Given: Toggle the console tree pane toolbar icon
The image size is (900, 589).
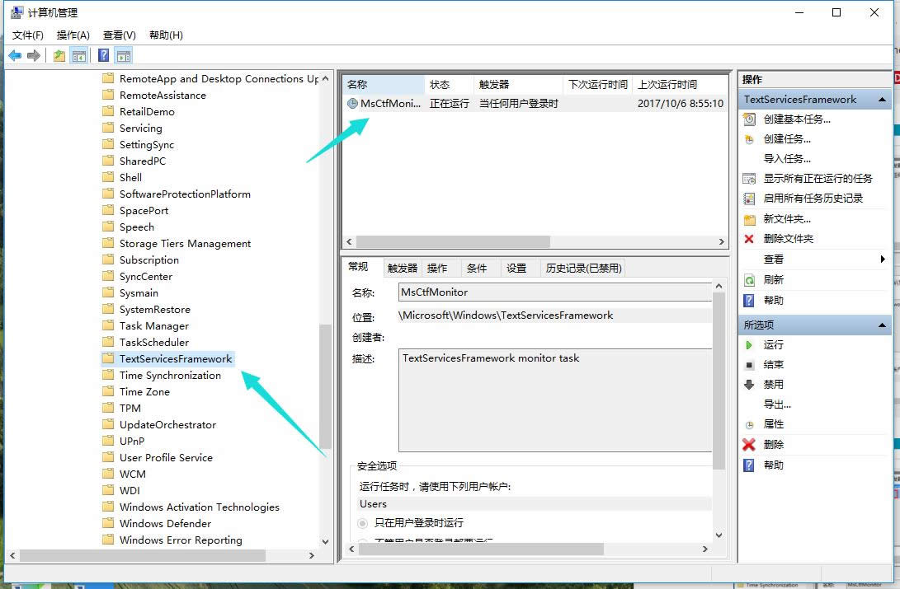Looking at the screenshot, I should pyautogui.click(x=78, y=54).
